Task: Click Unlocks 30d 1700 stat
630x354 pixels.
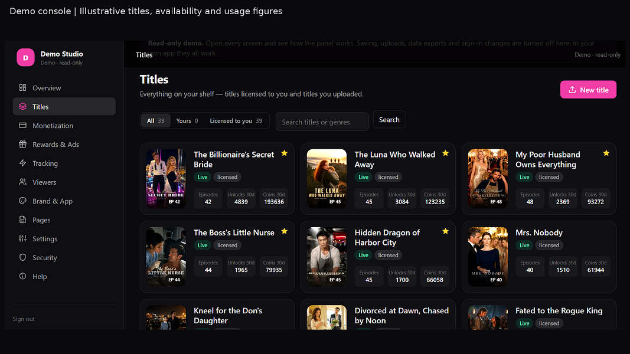Action: [401, 276]
